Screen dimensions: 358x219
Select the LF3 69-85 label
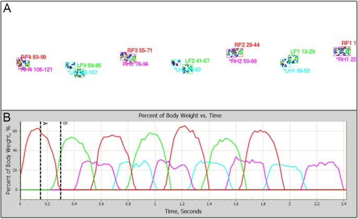[89, 66]
